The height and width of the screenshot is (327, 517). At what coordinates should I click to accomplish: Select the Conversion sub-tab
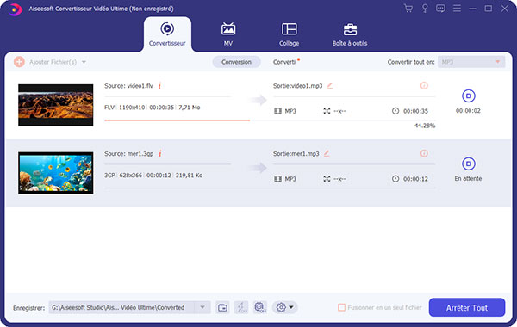click(x=236, y=62)
